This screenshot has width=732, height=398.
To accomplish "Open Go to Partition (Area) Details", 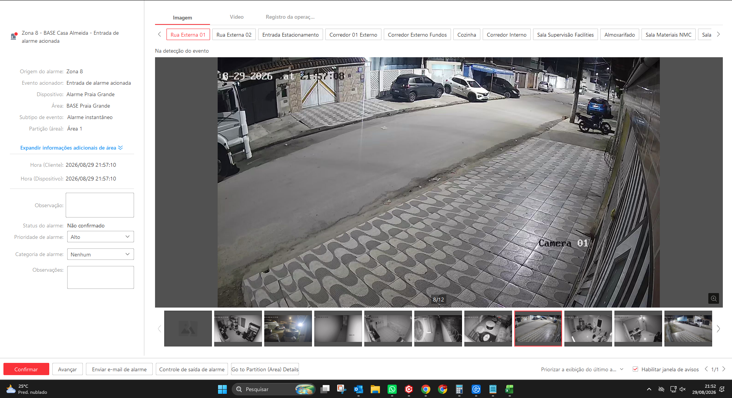I will [x=265, y=369].
